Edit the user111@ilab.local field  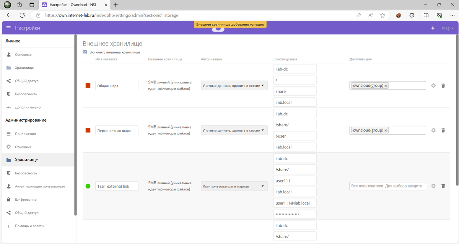point(295,203)
